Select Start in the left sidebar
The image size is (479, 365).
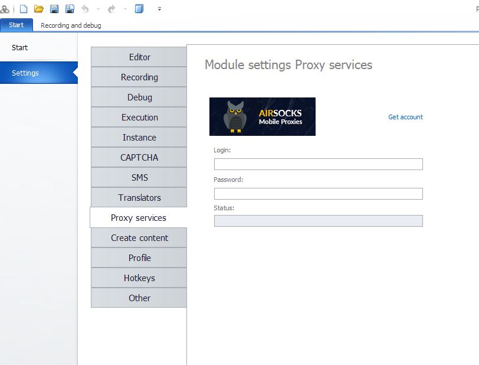[39, 48]
